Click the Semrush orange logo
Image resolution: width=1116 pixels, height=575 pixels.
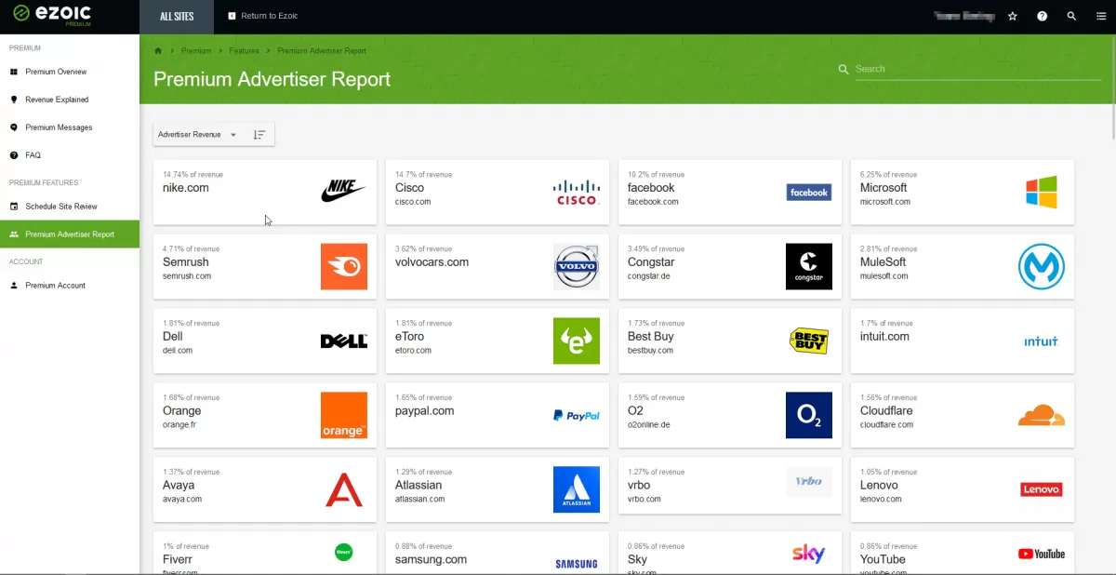[344, 266]
